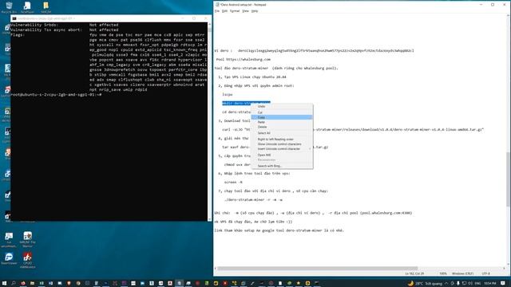The height and width of the screenshot is (287, 511).
Task: Select the CPUID HWMonitor desktop icon
Action: [x=28, y=261]
